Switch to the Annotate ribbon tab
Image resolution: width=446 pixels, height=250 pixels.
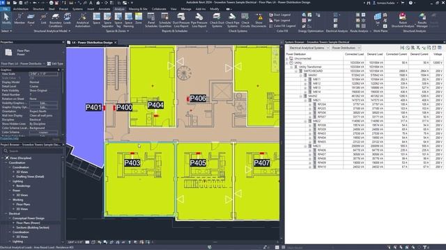[105, 9]
